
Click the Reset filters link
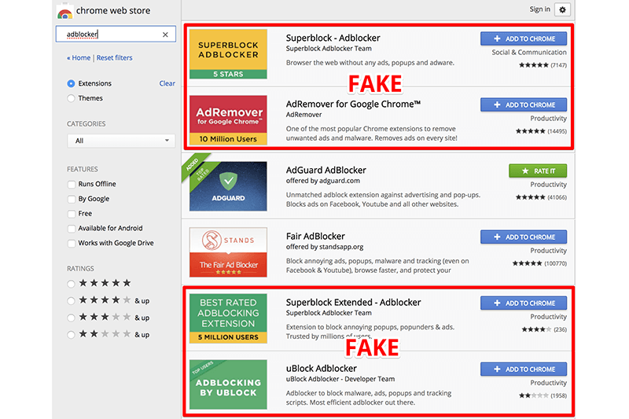pos(114,57)
